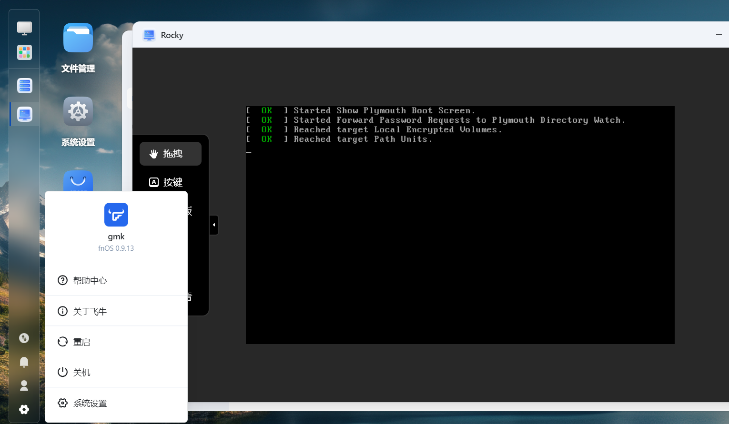Select the 拖拽 drag mode button
729x424 pixels.
point(171,154)
